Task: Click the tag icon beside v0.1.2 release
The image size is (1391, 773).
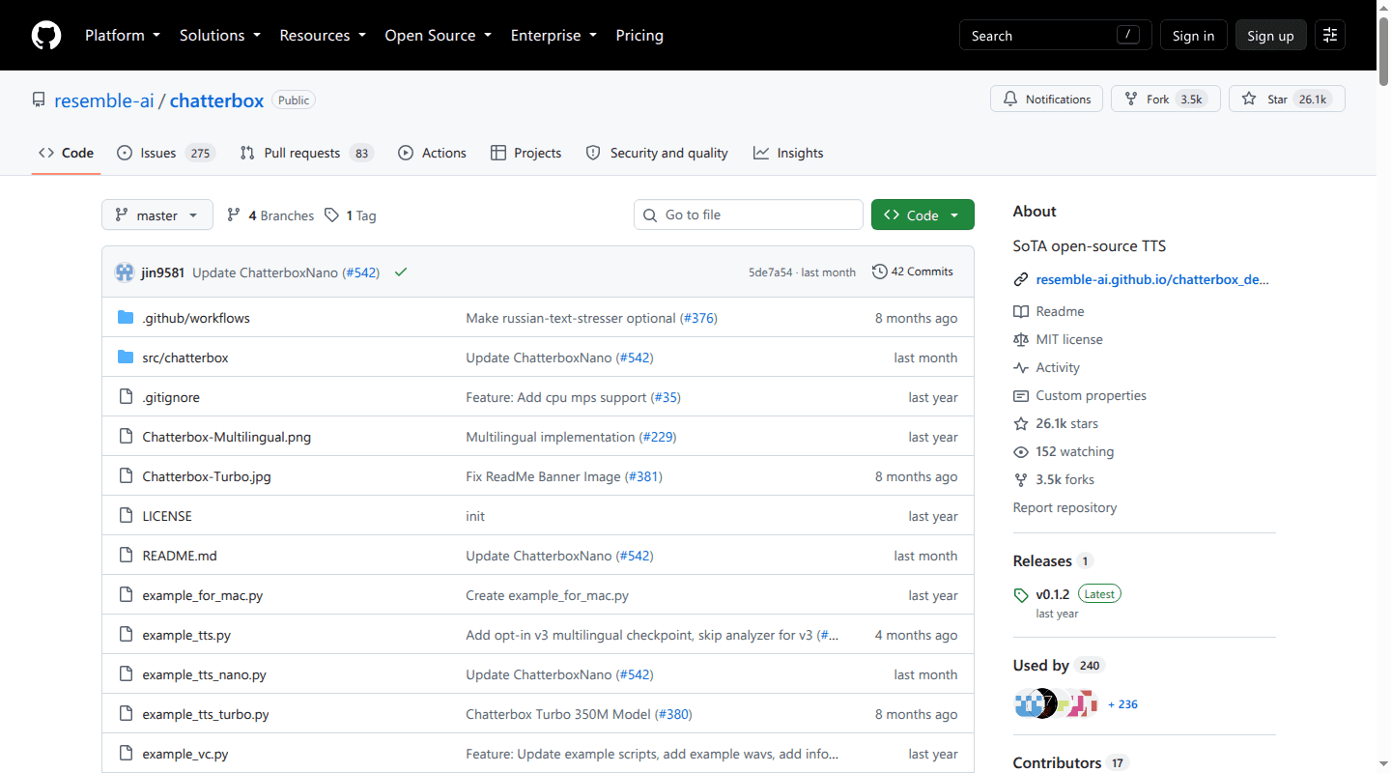Action: pyautogui.click(x=1021, y=594)
